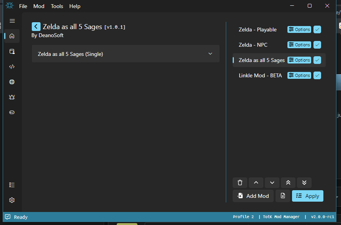Open the File menu
This screenshot has width=341, height=225.
pos(23,6)
